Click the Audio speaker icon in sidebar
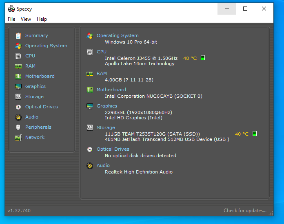284x224 pixels. click(x=18, y=117)
